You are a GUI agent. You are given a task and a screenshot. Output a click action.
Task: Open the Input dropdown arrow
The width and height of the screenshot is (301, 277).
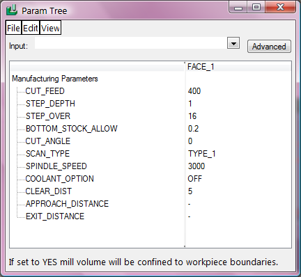click(233, 43)
